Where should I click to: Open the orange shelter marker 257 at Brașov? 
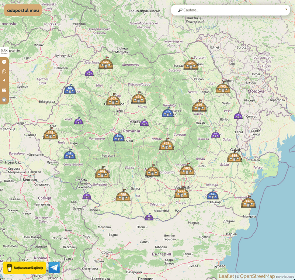coord(167,144)
